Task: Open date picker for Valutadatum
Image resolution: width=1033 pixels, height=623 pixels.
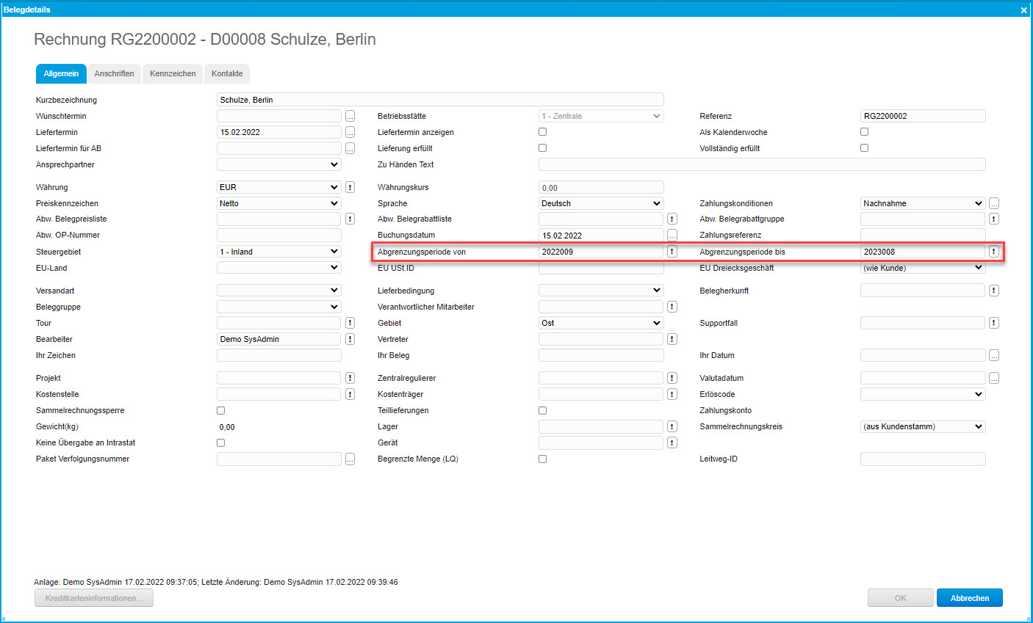Action: [994, 378]
